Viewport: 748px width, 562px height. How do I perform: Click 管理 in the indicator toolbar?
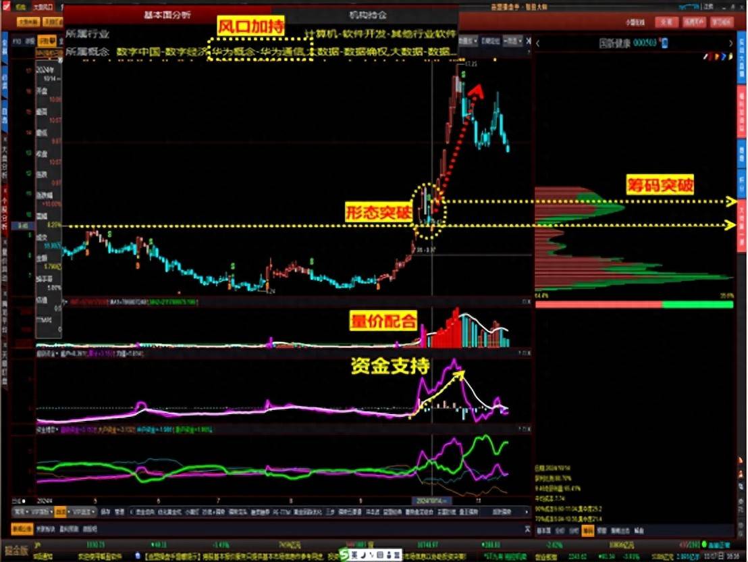click(x=119, y=512)
